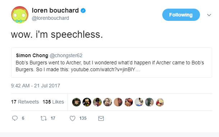Send tweet via envelope message icon
Viewport: 219px width, 137px height.
(x=101, y=118)
